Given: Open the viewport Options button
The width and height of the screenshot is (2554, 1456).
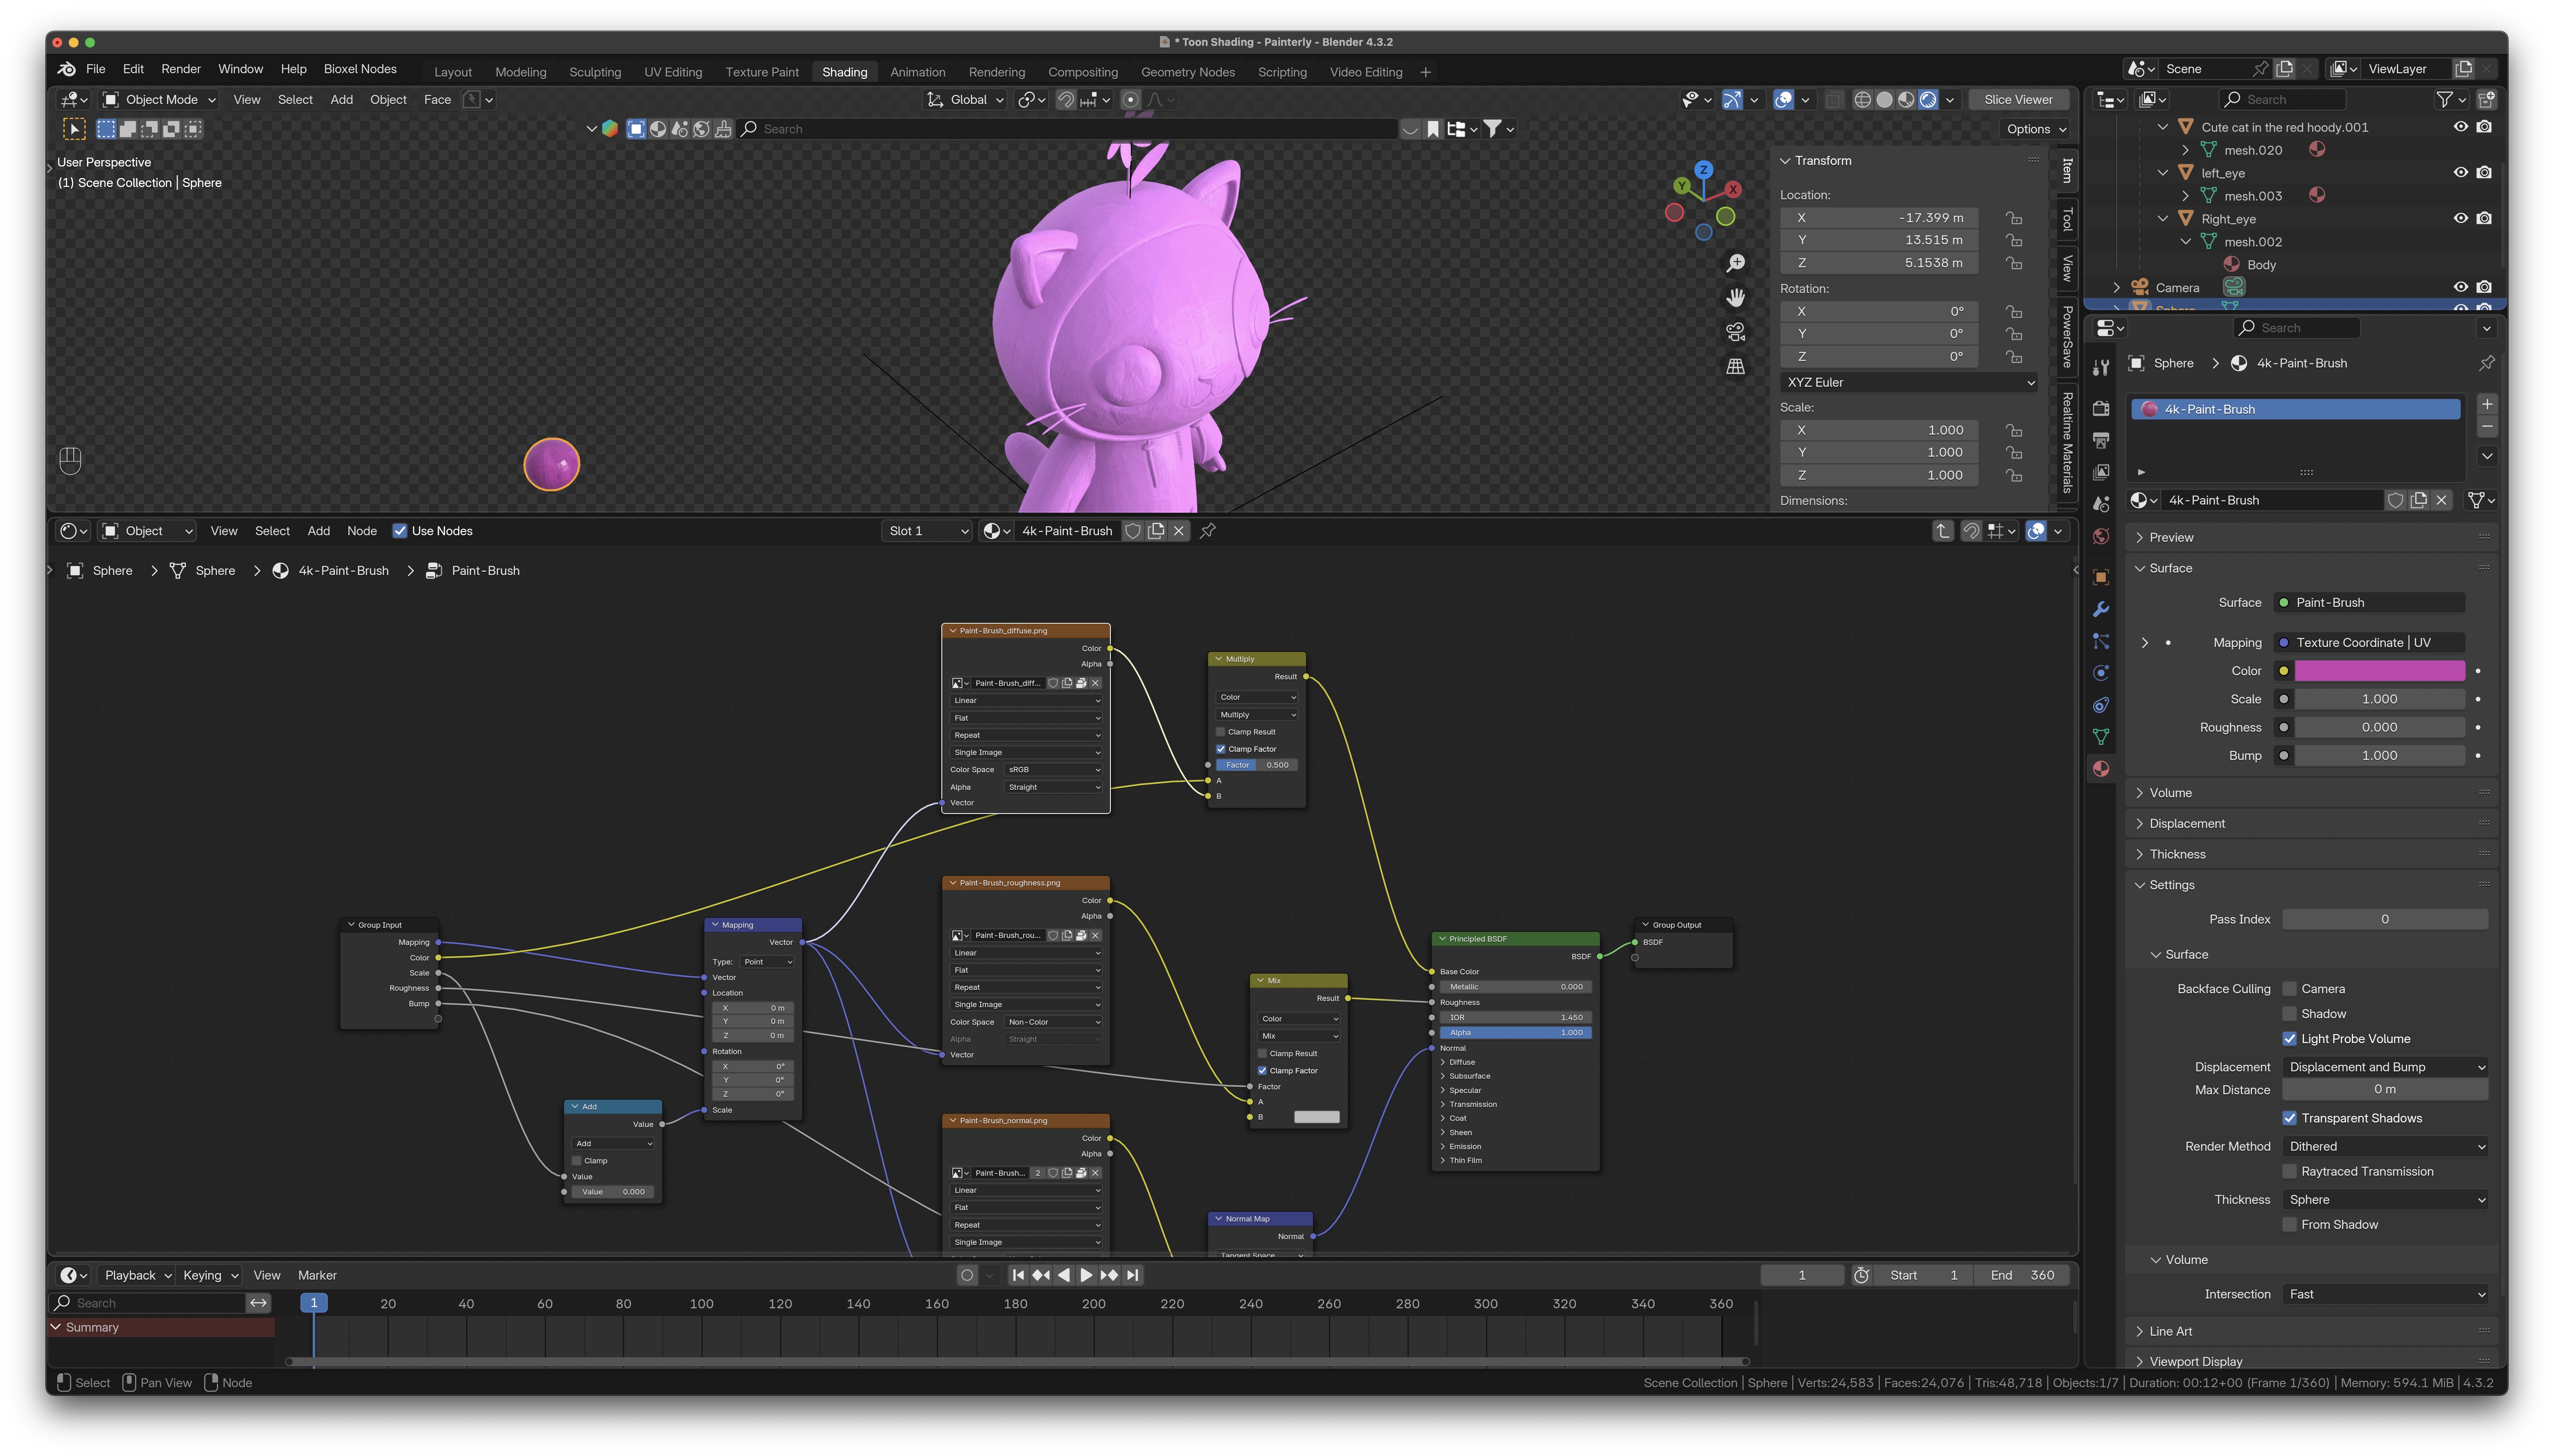Looking at the screenshot, I should click(x=2036, y=129).
